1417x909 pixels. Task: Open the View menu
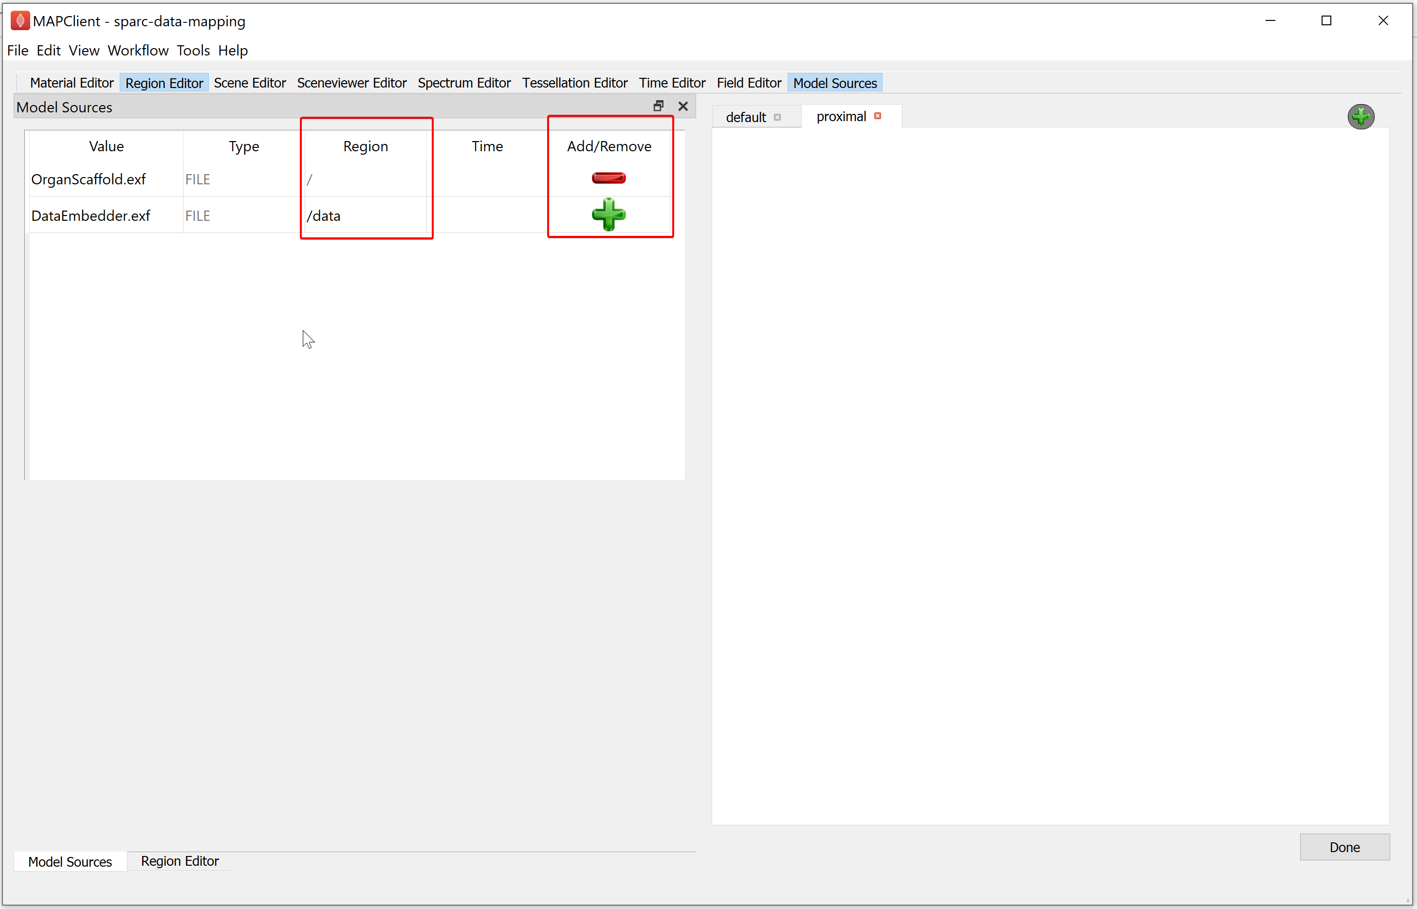(84, 50)
